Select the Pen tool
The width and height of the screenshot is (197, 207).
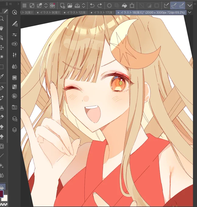(2, 88)
